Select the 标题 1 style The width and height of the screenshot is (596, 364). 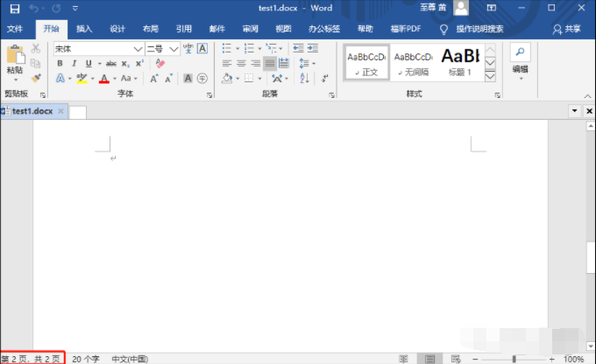460,63
